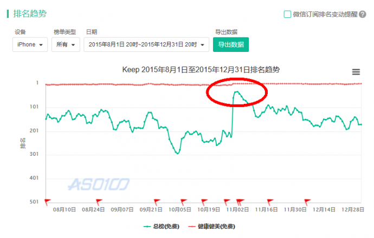Click the 201 rank axis label

[x=34, y=131]
